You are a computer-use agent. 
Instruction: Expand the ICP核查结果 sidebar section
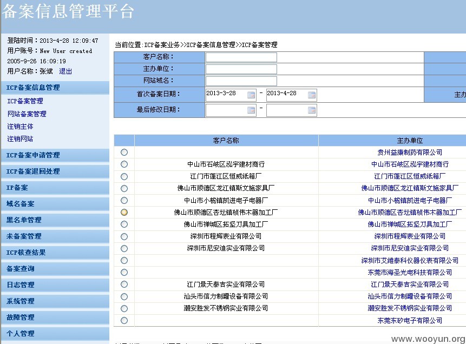[x=55, y=253]
